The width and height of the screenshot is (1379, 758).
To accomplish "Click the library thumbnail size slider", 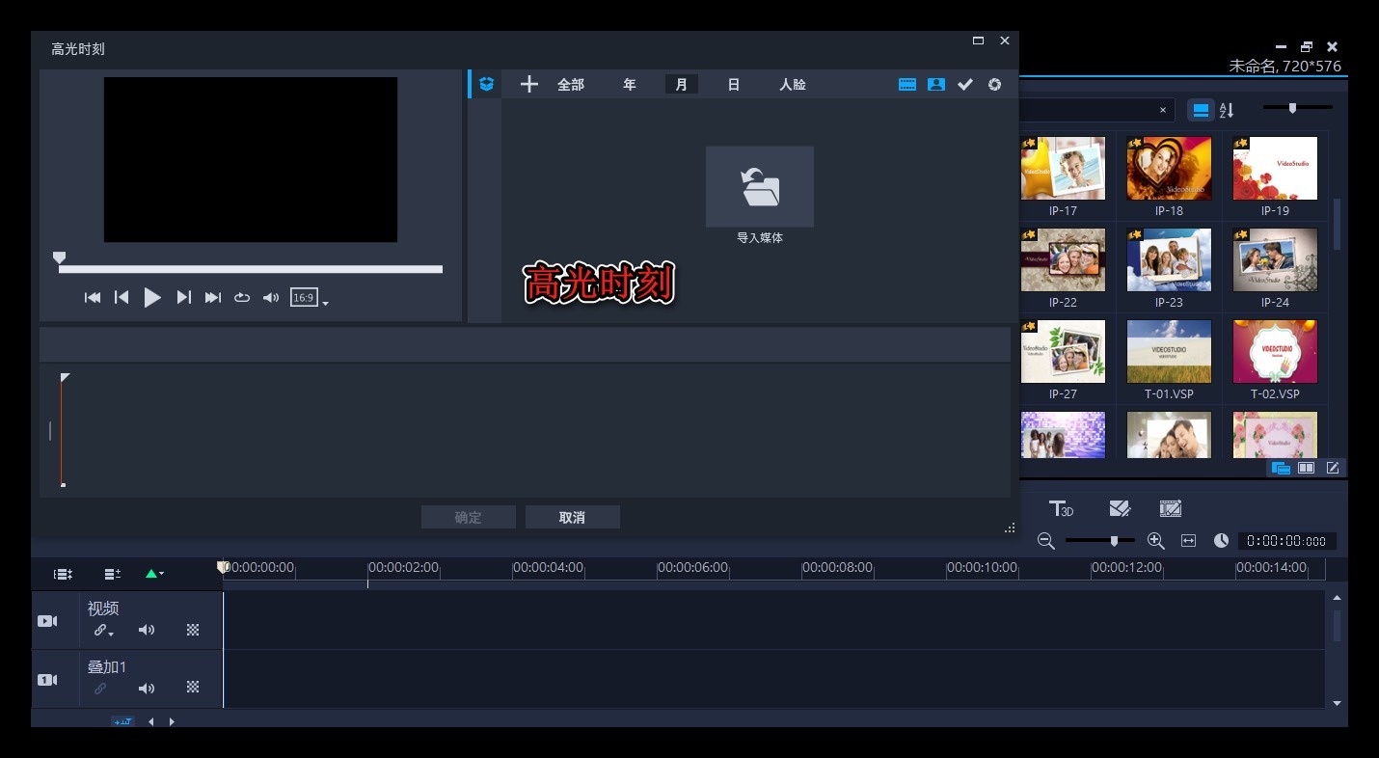I will (1292, 108).
